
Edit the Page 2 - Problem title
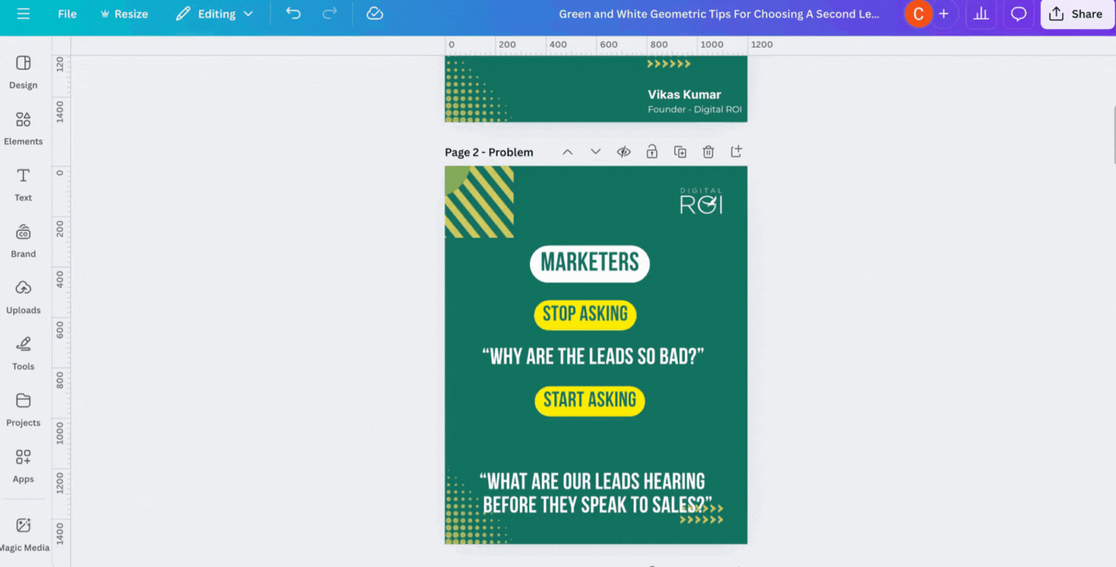[489, 152]
